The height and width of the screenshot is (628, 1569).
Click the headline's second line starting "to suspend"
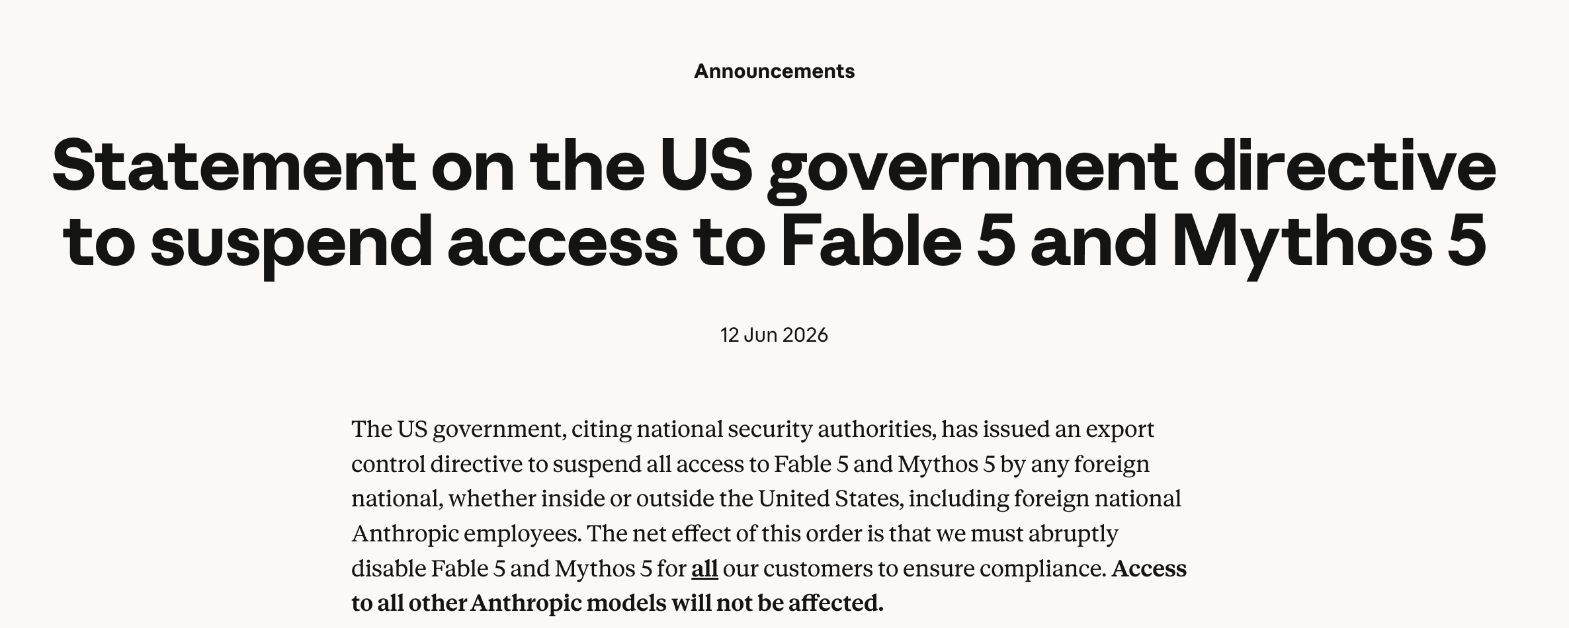[x=775, y=242]
